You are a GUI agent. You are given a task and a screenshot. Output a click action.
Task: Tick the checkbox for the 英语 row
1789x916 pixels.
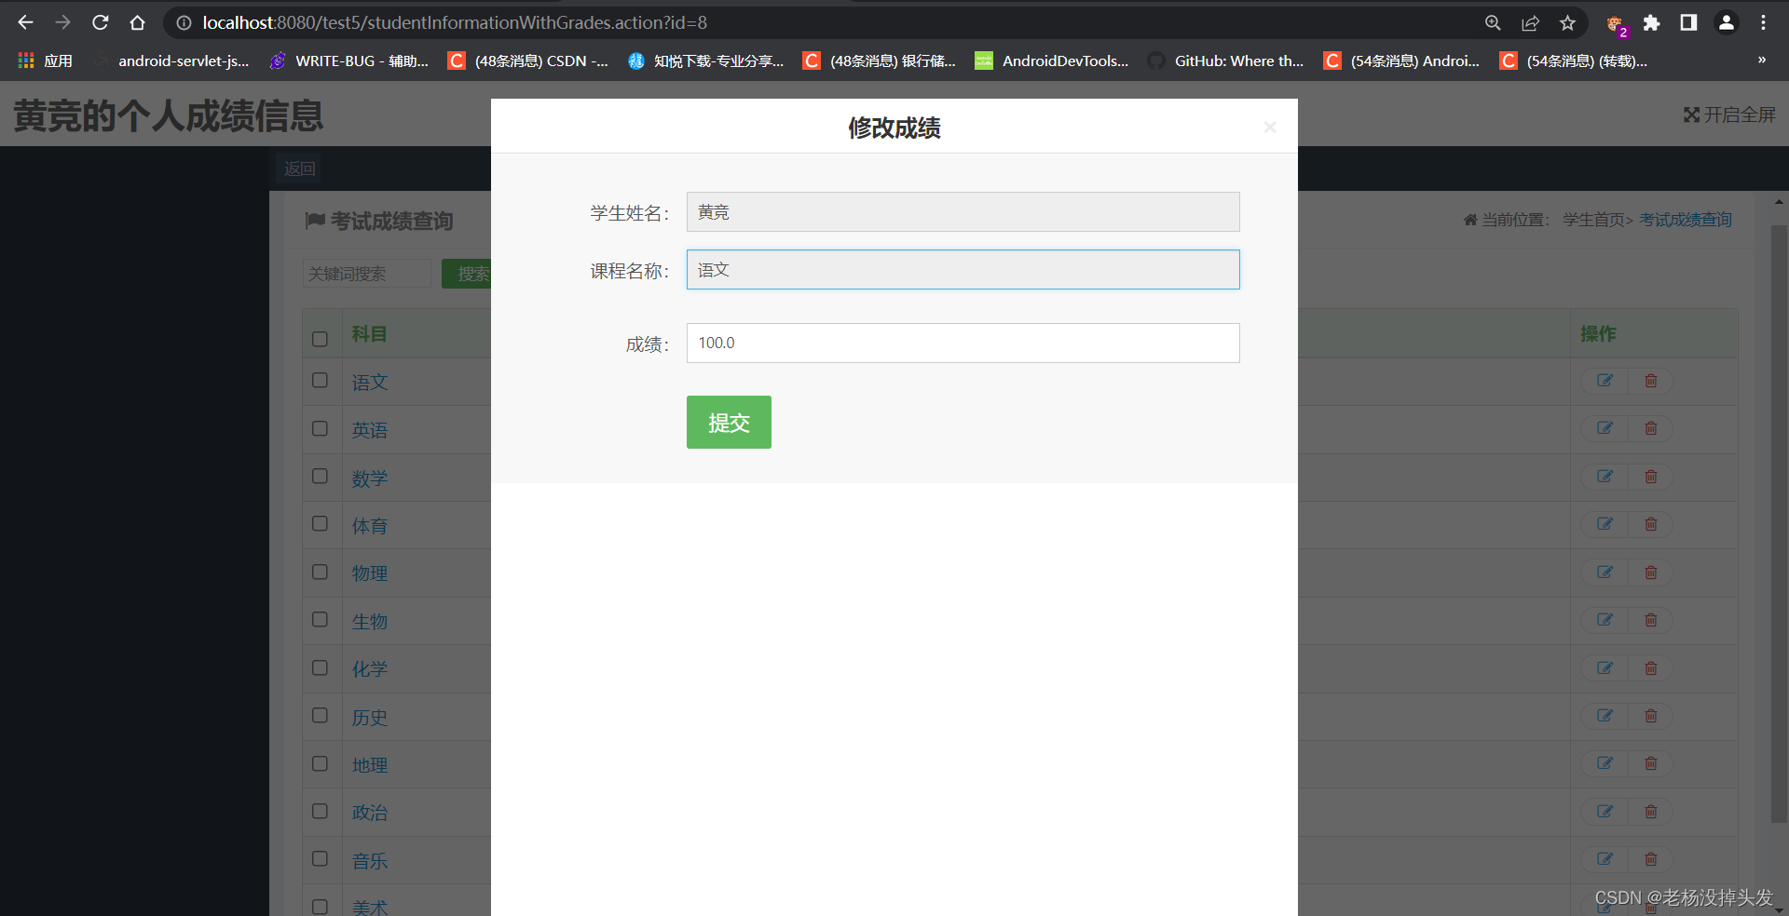coord(320,428)
